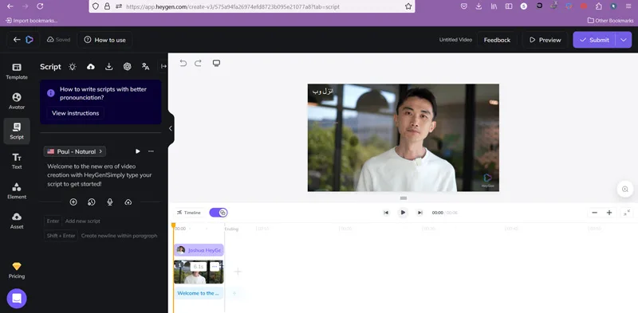Open the script paragraph more options menu
Screen dimensions: 638x313
click(x=151, y=151)
